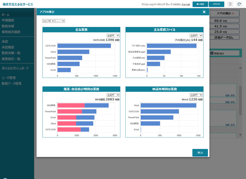Click the Word 1220 時間 summary text
Screen dimensions: 246x179
192,99
